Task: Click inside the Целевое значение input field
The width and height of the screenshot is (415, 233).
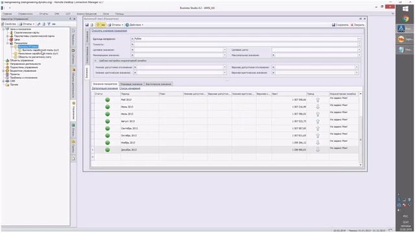Action: (x=179, y=50)
